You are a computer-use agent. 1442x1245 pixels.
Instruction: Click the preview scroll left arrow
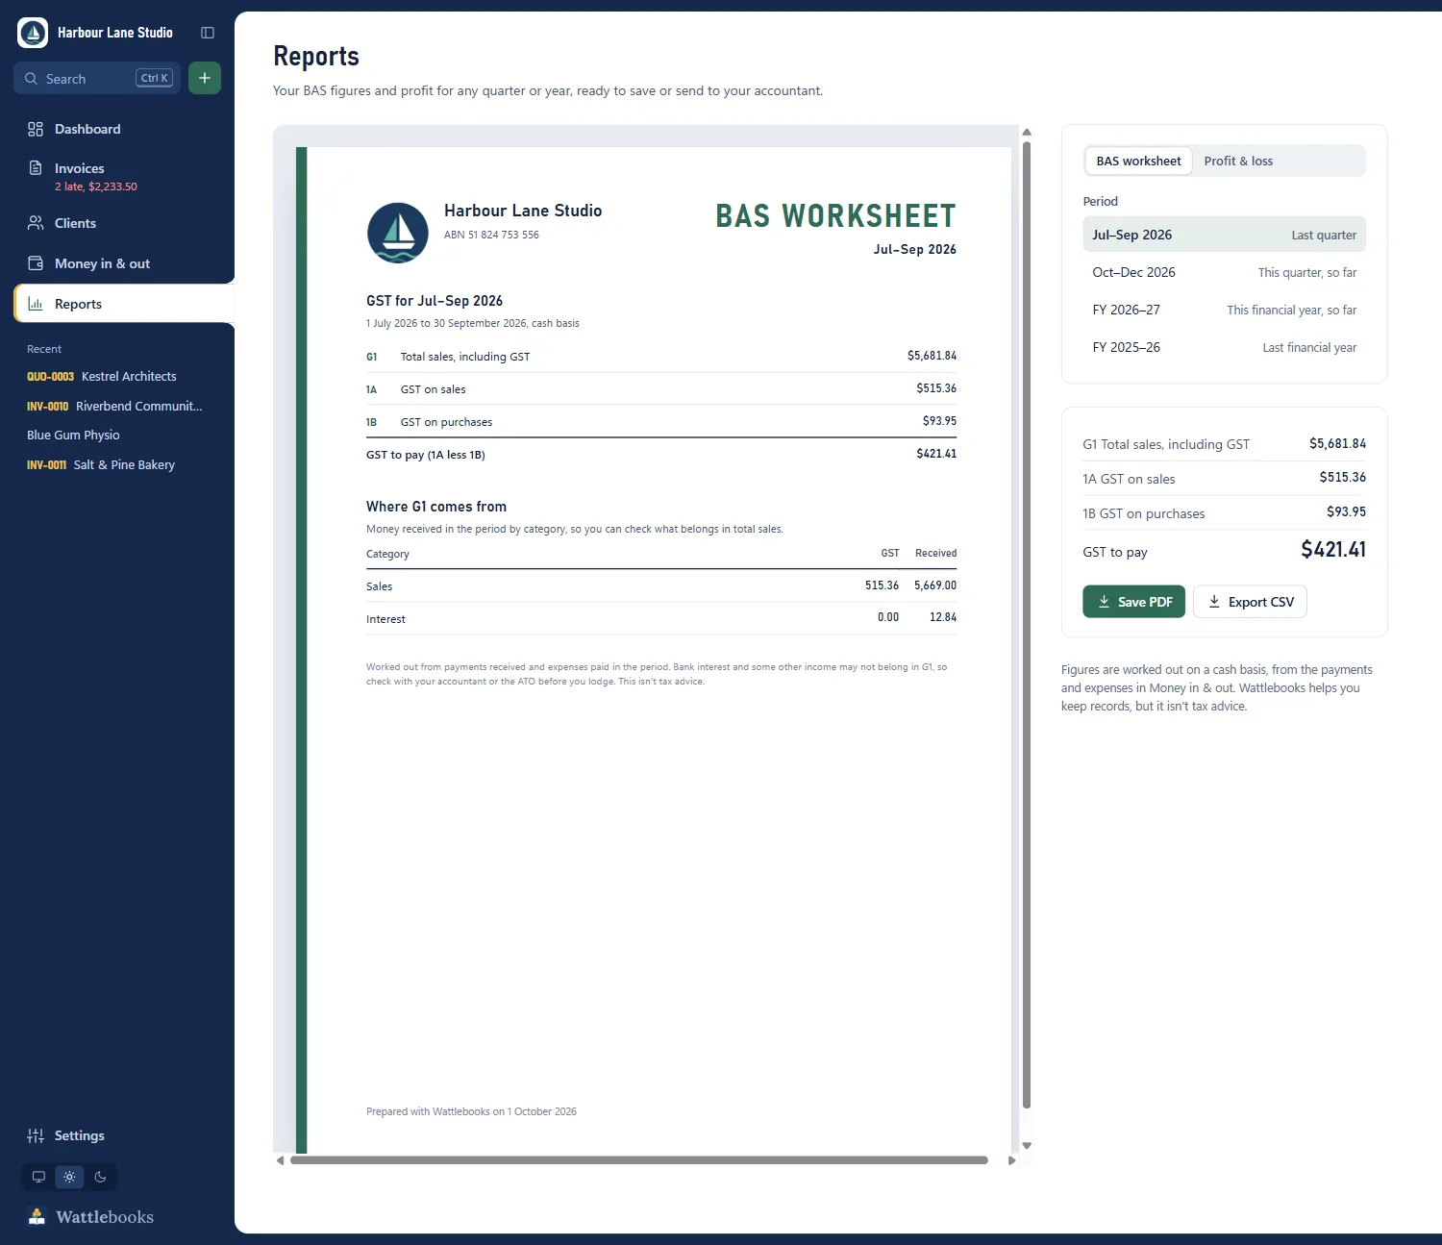tap(280, 1160)
